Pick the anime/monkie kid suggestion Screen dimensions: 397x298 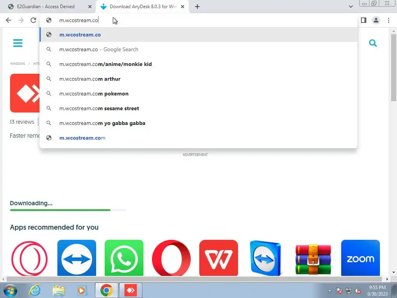198,64
